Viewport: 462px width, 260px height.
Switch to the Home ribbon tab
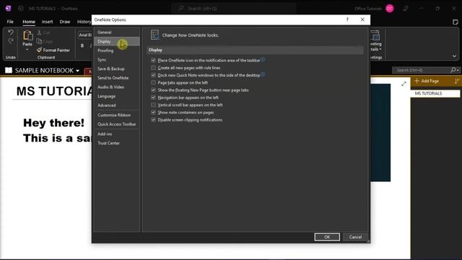tap(29, 22)
